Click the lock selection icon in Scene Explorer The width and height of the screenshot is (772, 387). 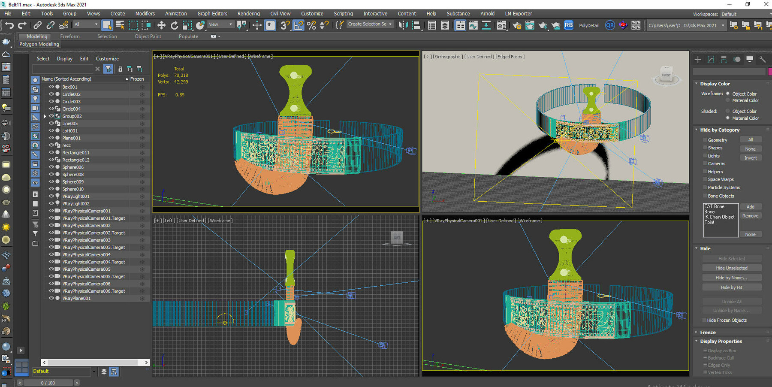click(x=120, y=69)
